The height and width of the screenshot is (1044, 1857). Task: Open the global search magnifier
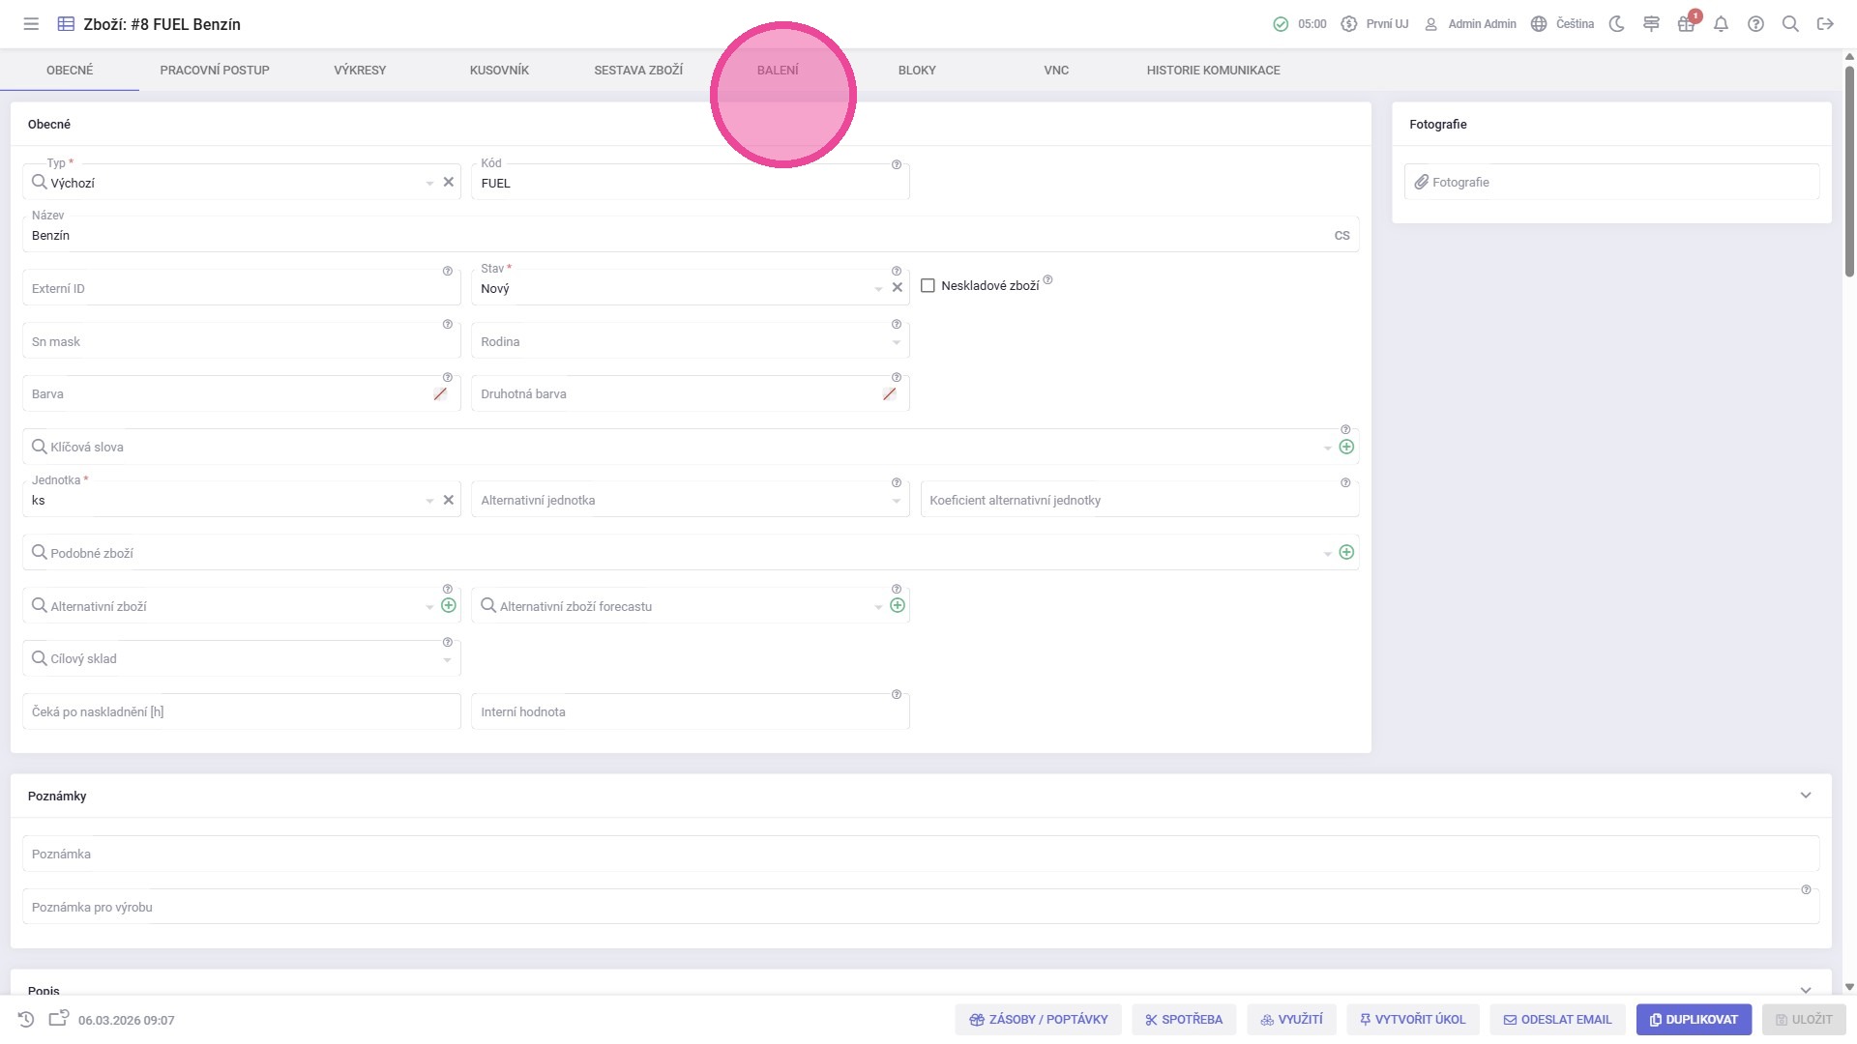click(x=1790, y=24)
